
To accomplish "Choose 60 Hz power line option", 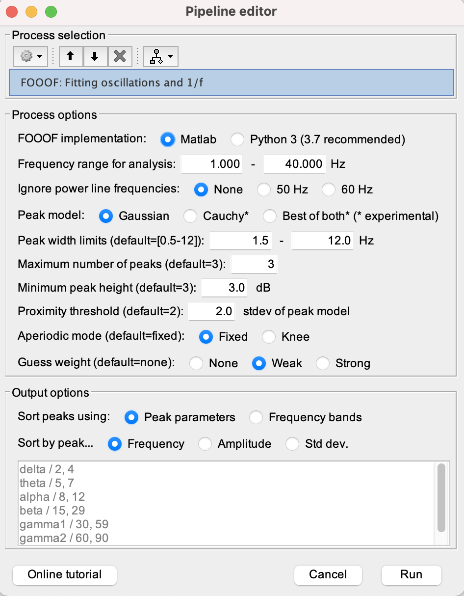I will pos(328,190).
